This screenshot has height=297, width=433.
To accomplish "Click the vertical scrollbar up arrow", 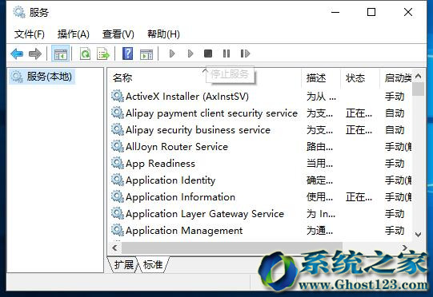I will 418,76.
